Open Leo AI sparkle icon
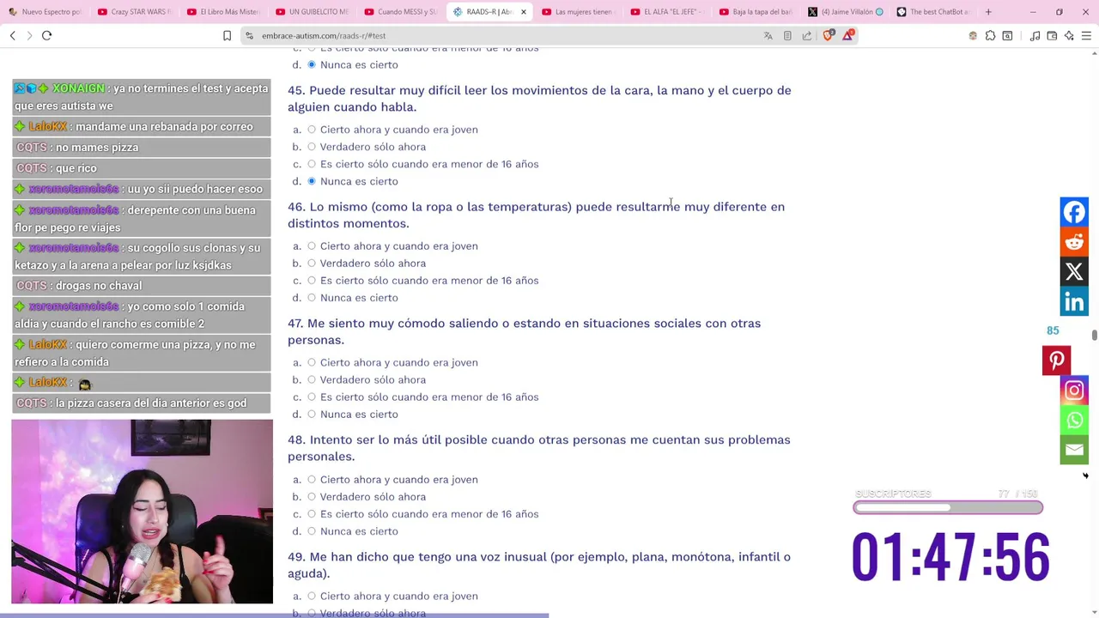 (x=1069, y=35)
